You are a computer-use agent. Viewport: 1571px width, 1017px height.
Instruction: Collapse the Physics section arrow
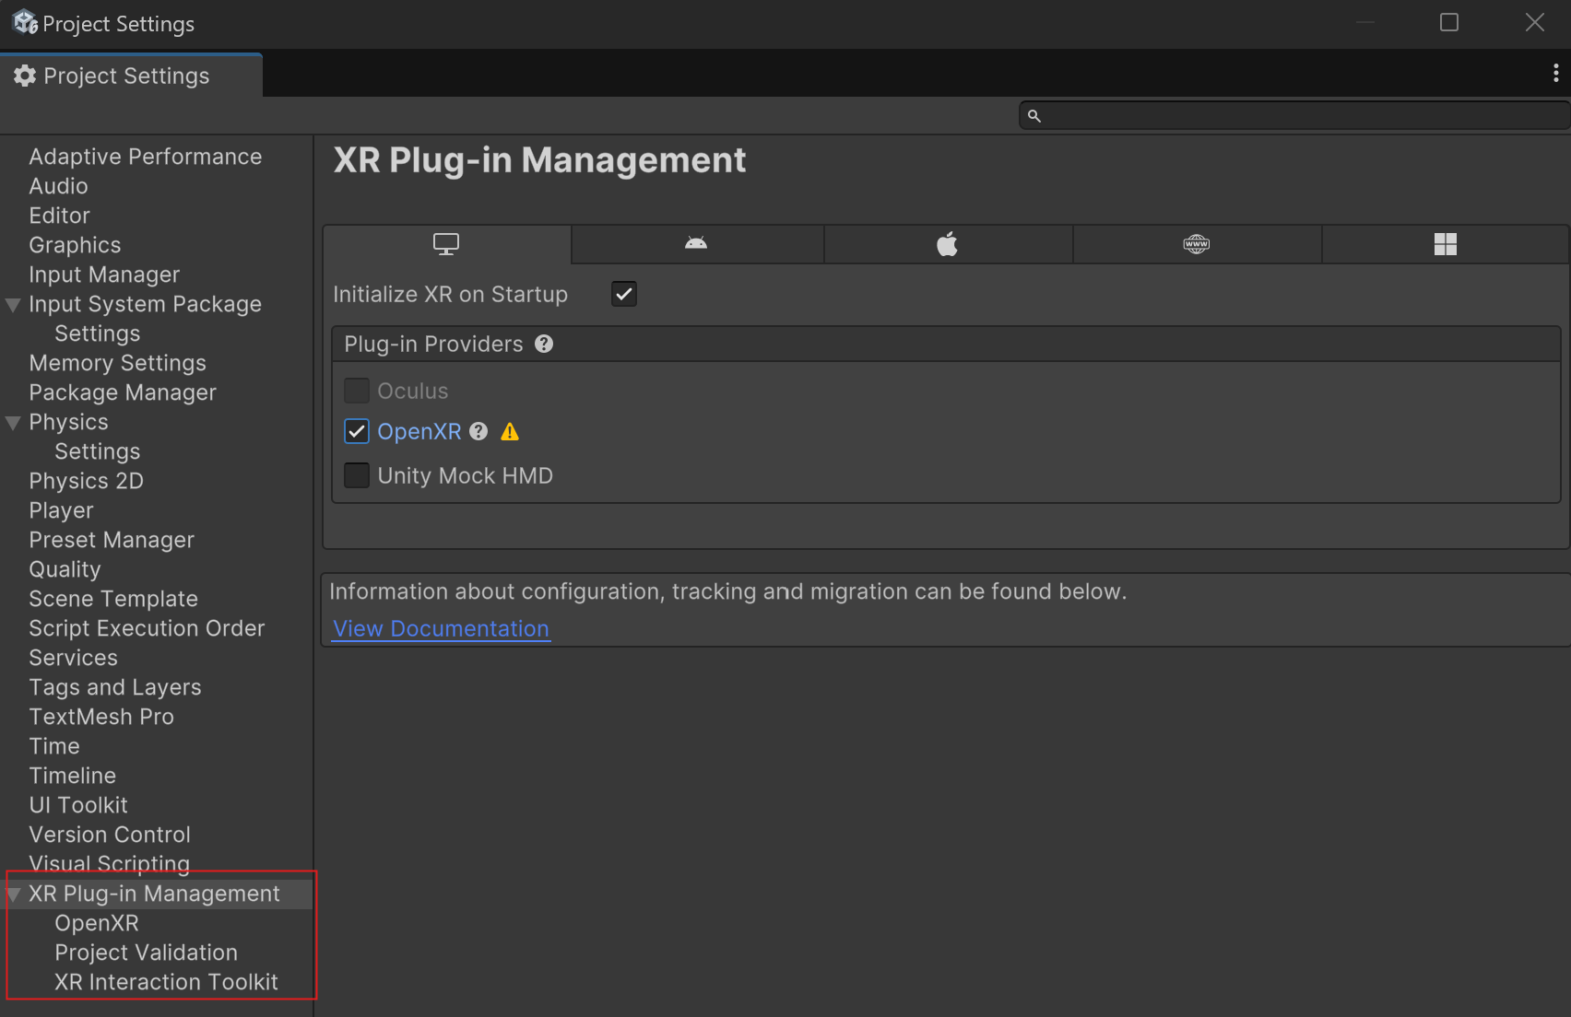point(14,423)
